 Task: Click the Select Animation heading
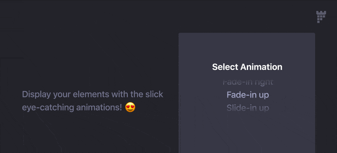(247, 67)
